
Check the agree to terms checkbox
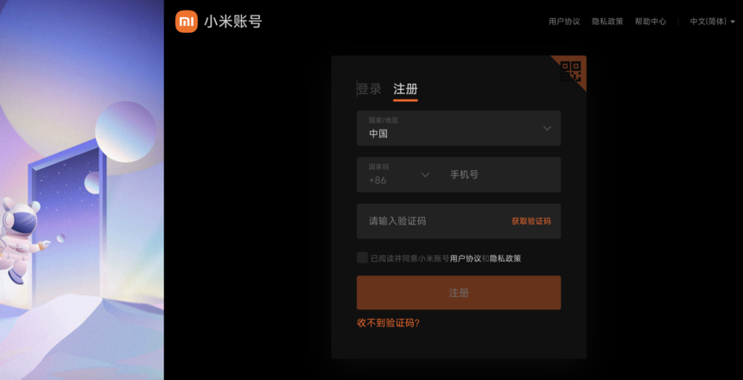363,257
